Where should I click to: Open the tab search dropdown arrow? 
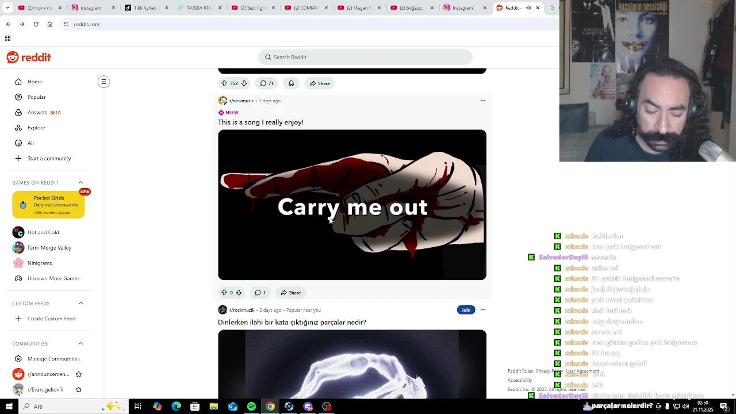pyautogui.click(x=8, y=8)
